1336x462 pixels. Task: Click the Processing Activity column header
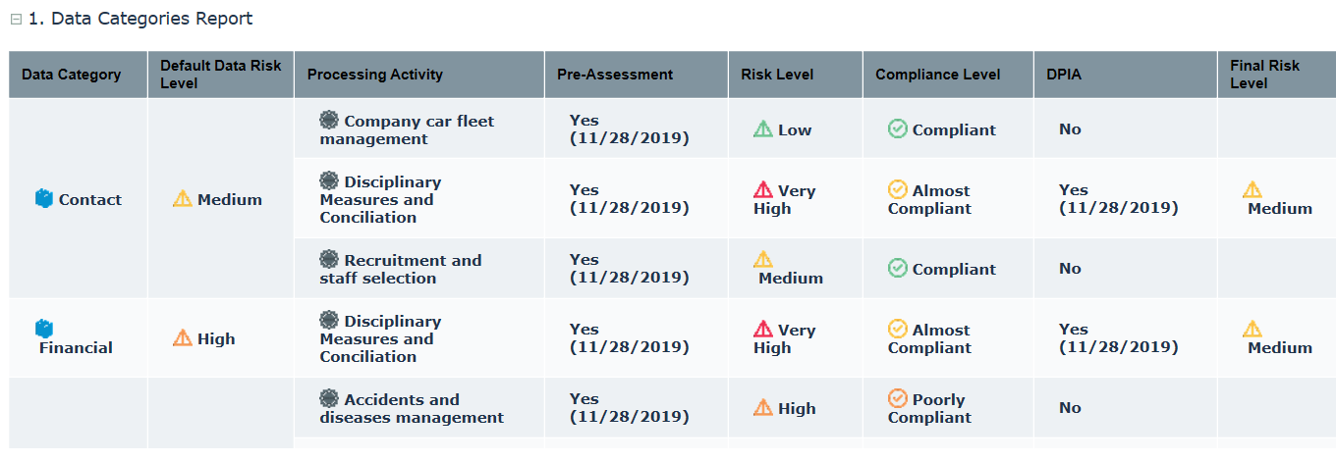pyautogui.click(x=375, y=75)
